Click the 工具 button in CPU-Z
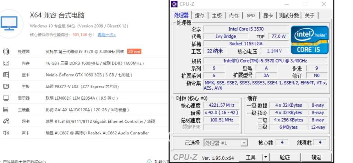The image size is (353, 163). 251,157
